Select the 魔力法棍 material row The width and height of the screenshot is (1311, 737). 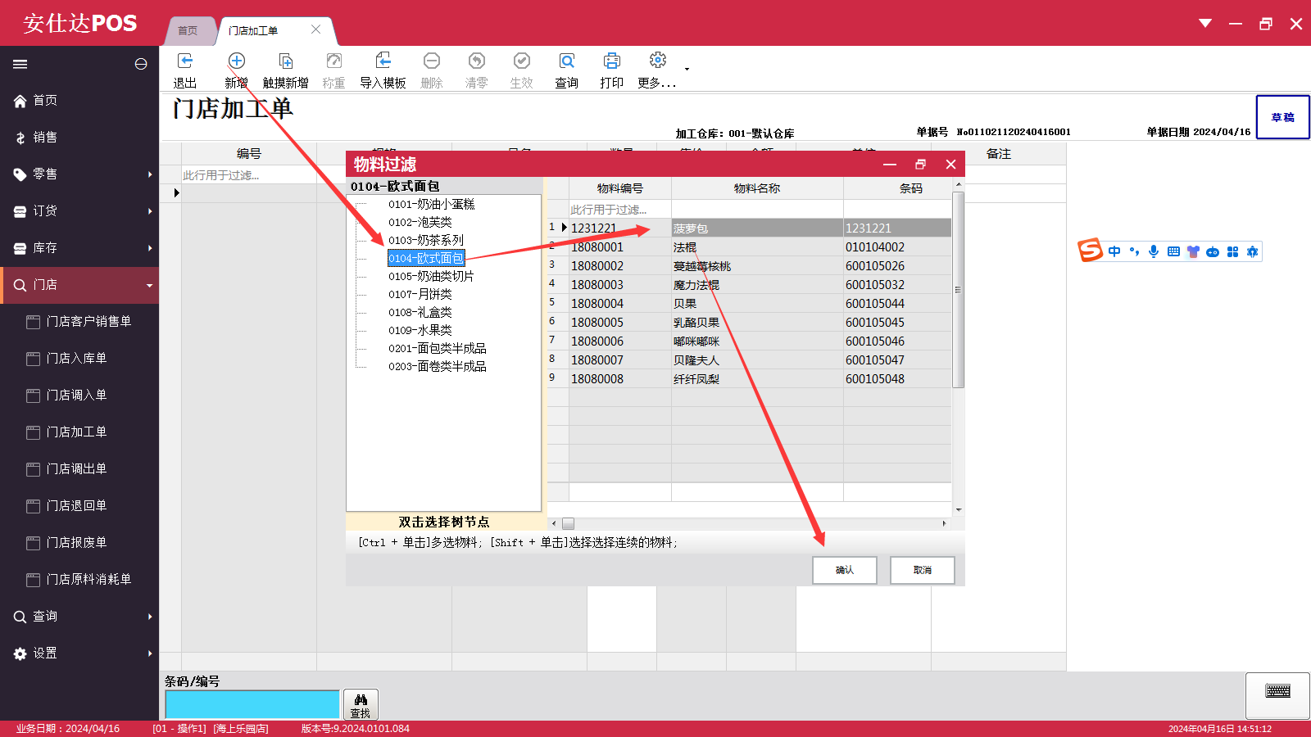[x=749, y=285]
